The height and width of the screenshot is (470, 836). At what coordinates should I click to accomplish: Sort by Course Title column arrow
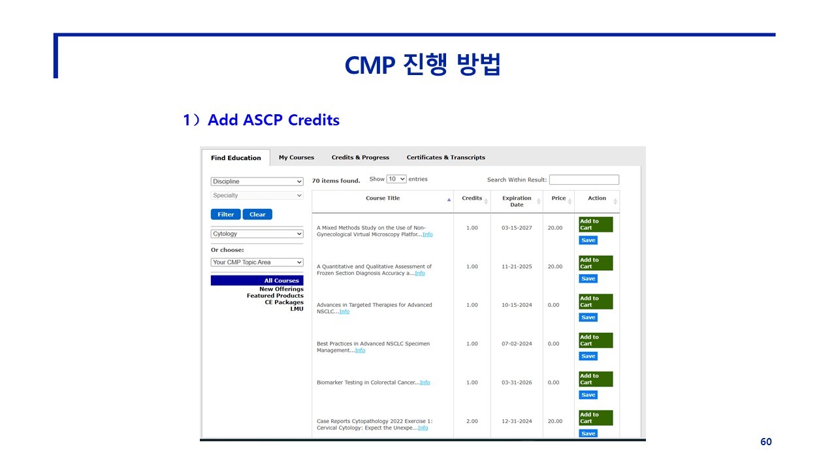[x=449, y=200]
